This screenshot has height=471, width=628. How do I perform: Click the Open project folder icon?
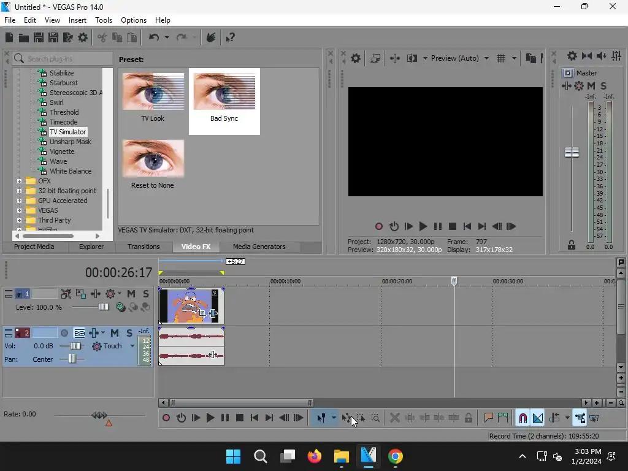24,37
